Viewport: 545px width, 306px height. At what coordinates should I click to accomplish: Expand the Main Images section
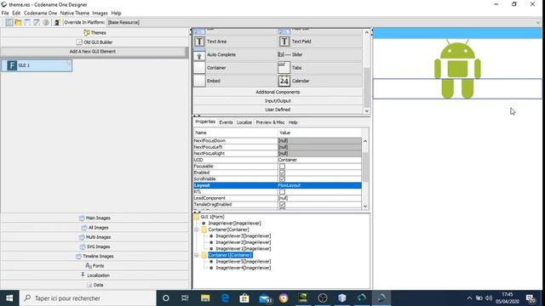(95, 218)
